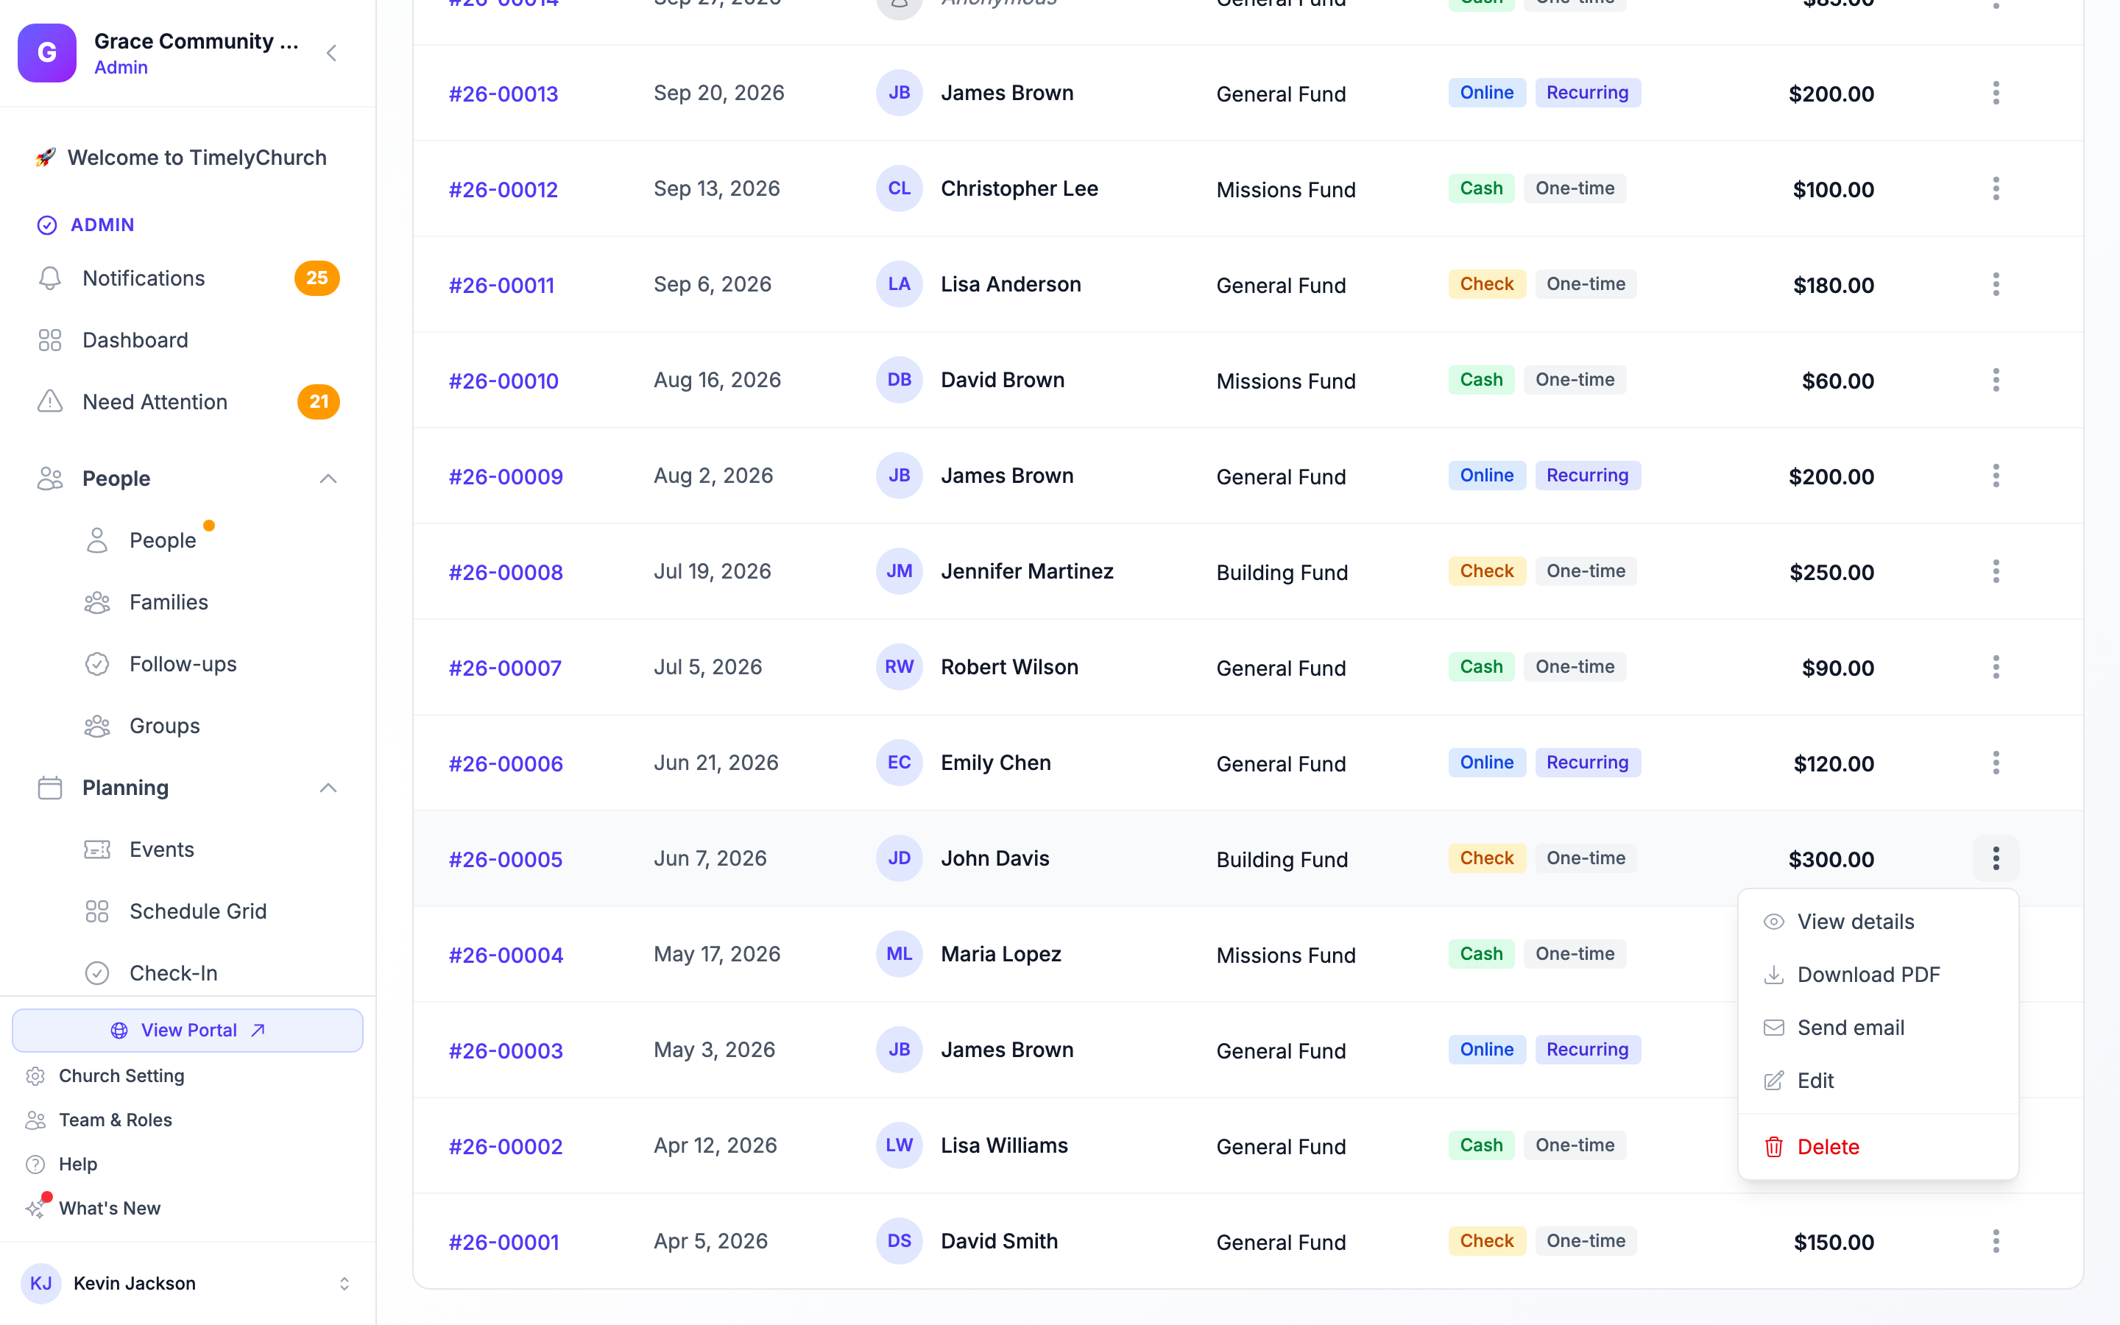The width and height of the screenshot is (2120, 1325).
Task: Open kebab menu for donation #26-00013
Action: pos(1996,93)
